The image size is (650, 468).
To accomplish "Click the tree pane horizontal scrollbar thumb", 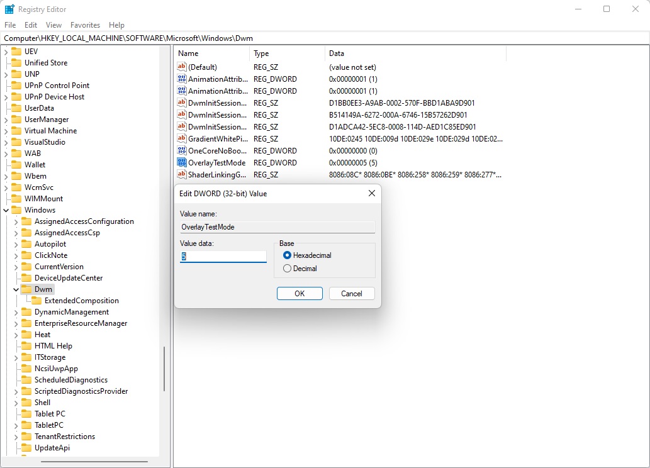I will click(94, 461).
